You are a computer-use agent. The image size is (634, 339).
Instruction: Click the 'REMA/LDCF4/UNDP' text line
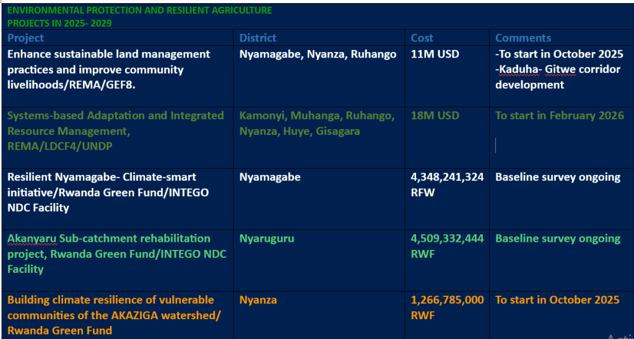[x=60, y=147]
